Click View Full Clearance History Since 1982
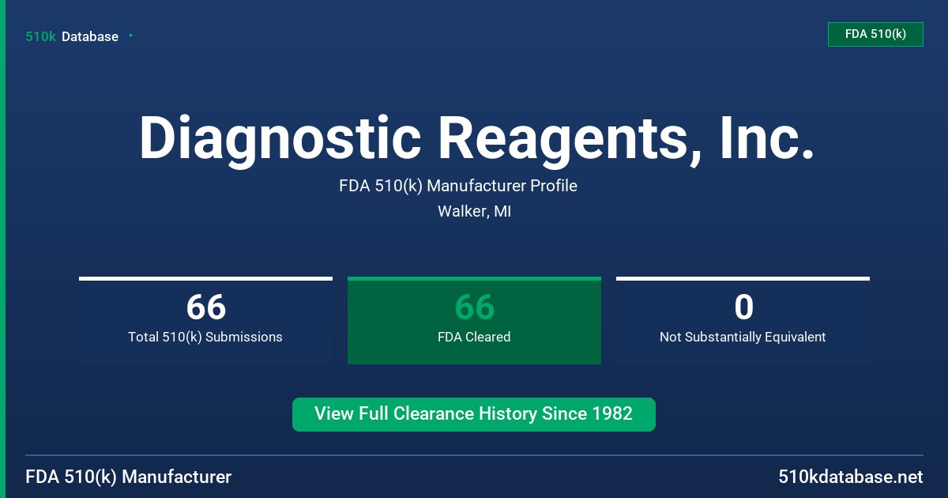 (474, 414)
